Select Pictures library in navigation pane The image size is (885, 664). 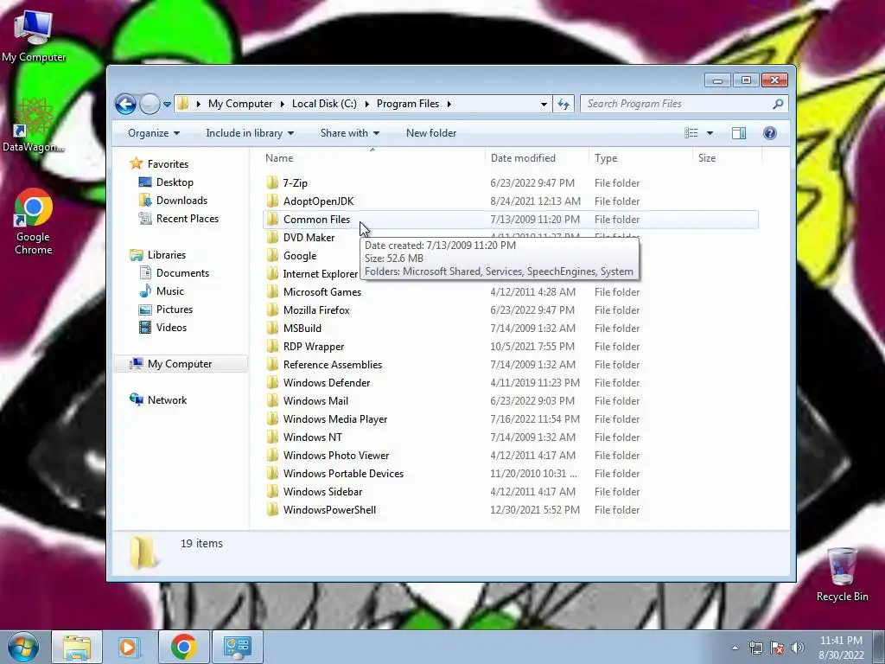click(x=175, y=310)
